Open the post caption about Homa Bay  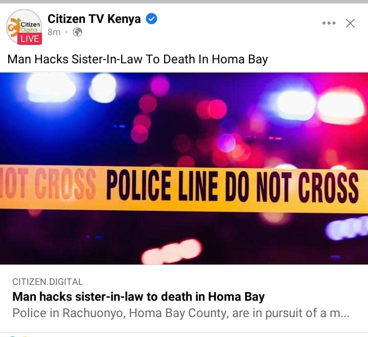(x=137, y=59)
